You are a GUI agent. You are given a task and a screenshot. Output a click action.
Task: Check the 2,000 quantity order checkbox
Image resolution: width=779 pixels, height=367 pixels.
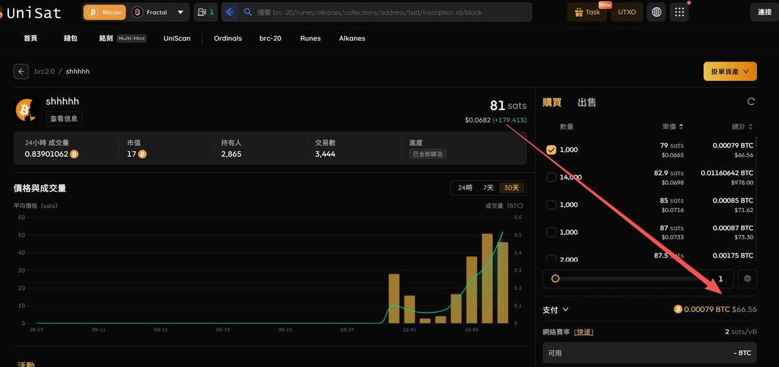[x=551, y=259]
